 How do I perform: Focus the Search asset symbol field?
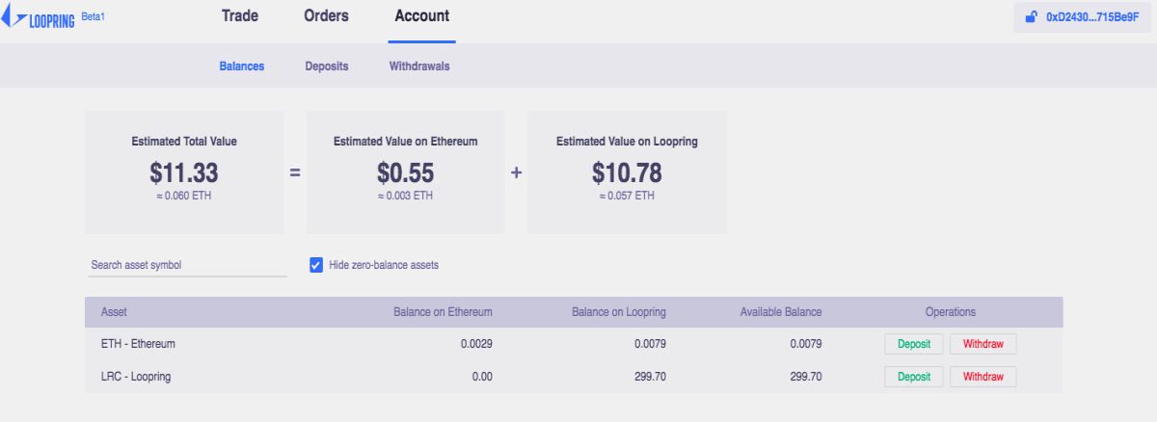point(187,265)
